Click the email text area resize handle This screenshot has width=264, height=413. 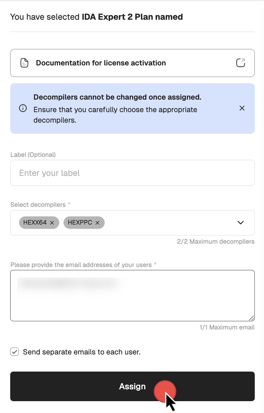251,318
